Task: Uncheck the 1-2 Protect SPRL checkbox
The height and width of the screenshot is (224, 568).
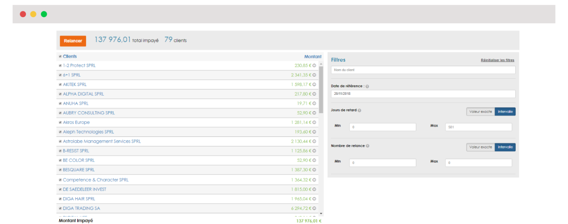Action: click(x=60, y=66)
